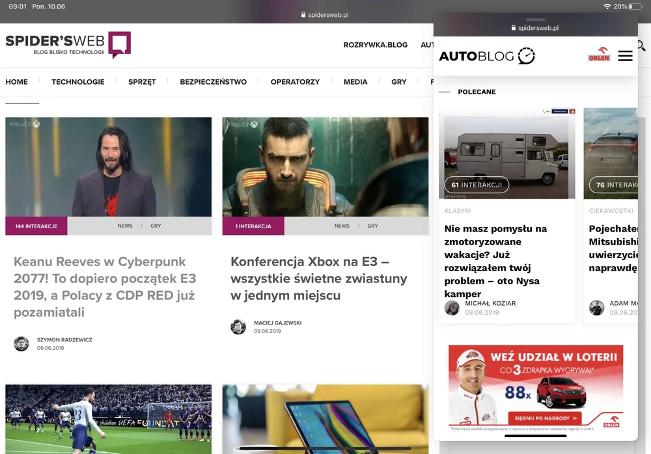Tap the Wi-Fi status icon
Viewport: 651px width, 454px height.
[x=607, y=7]
